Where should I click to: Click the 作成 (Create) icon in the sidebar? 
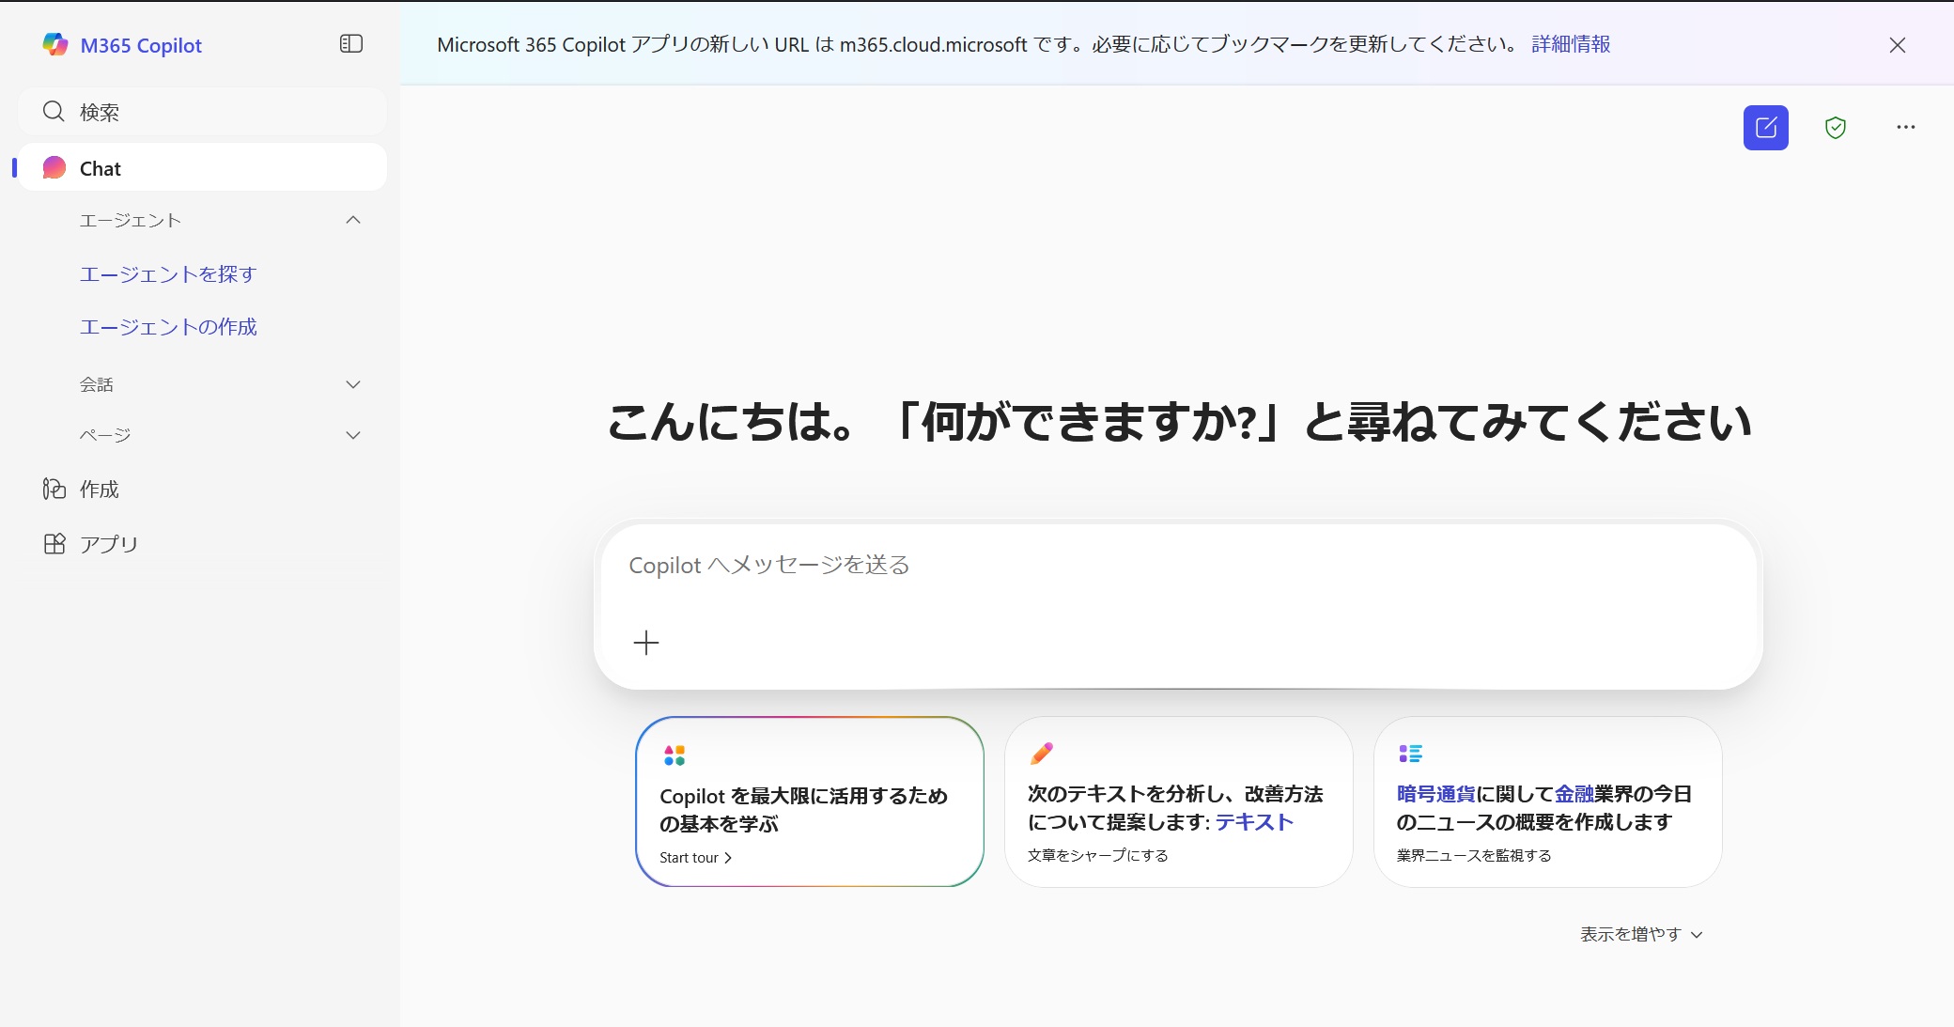pos(54,489)
